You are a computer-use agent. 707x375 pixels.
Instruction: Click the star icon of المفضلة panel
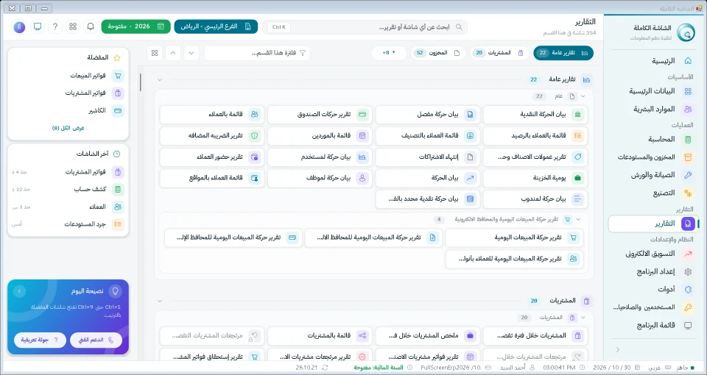117,57
